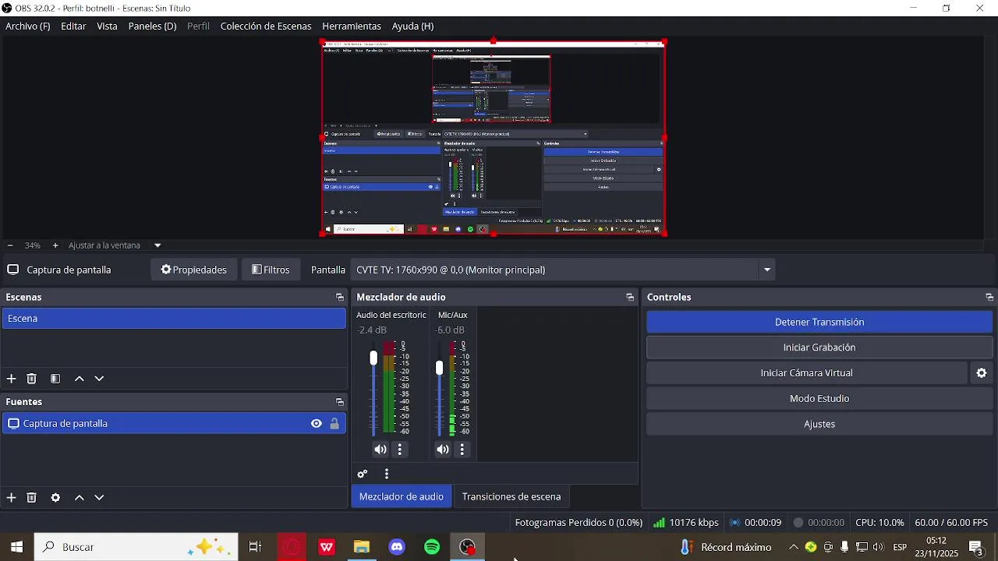
Task: Move source down arrow in Fuentes panel
Action: point(99,498)
